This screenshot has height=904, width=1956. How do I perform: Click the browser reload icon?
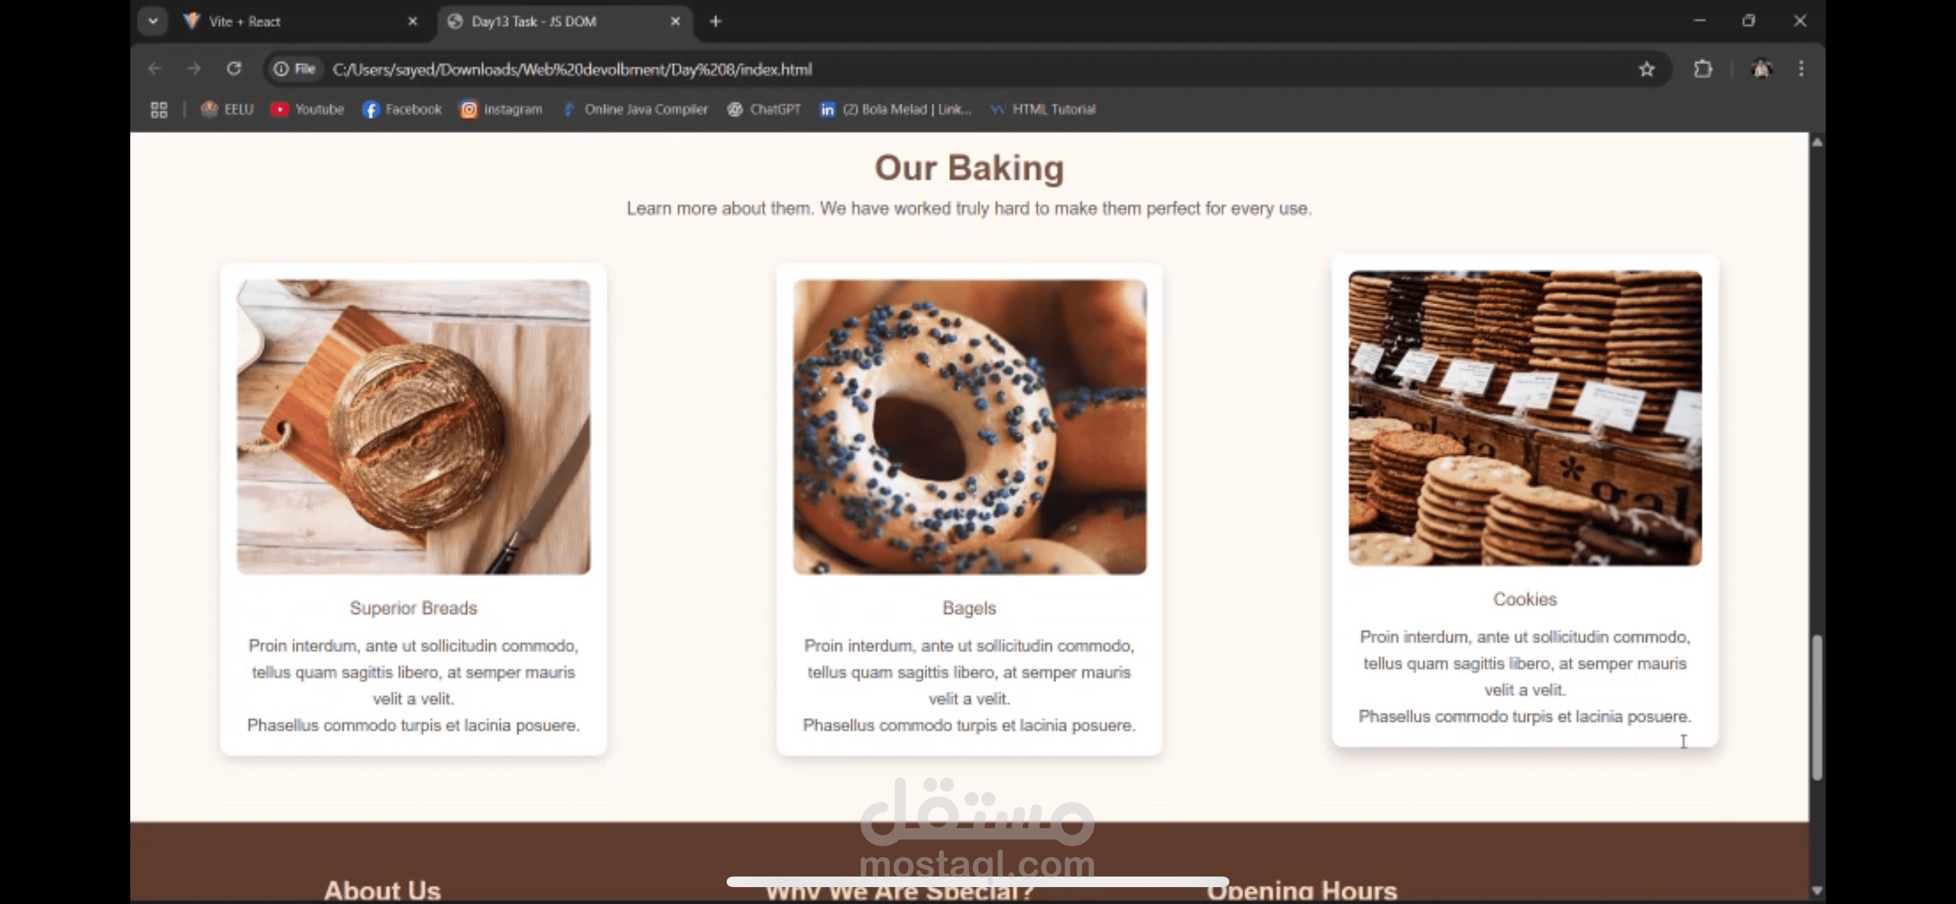pyautogui.click(x=234, y=69)
